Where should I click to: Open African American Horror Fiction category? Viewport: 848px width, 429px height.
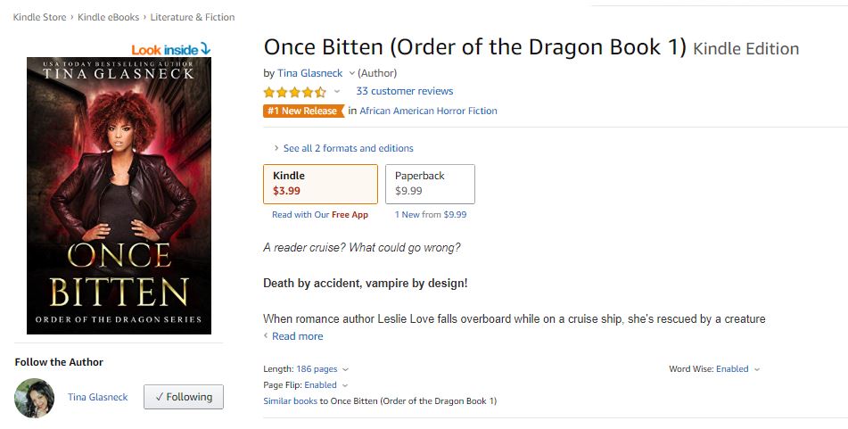click(x=428, y=111)
